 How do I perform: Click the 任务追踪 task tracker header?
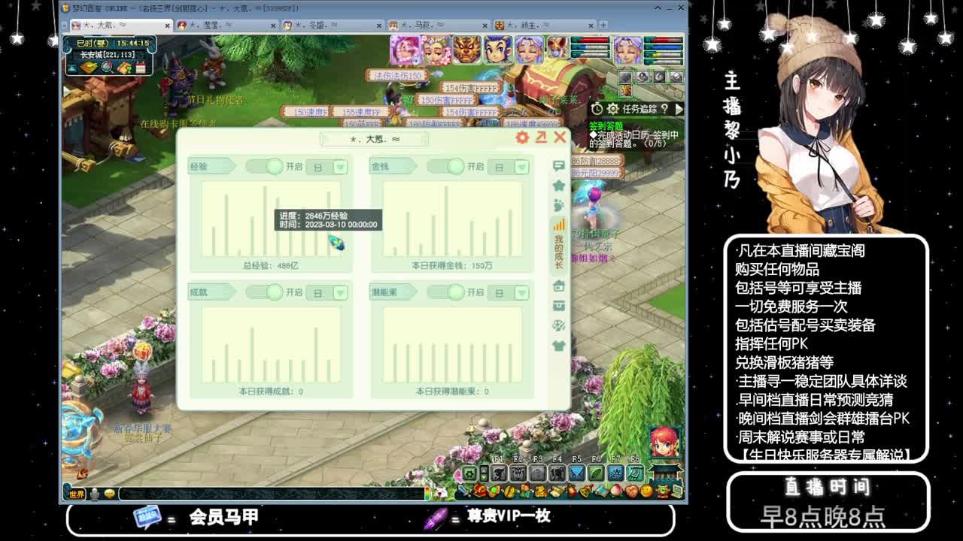(639, 109)
